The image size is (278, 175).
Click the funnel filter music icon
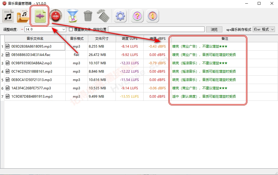click(x=72, y=16)
